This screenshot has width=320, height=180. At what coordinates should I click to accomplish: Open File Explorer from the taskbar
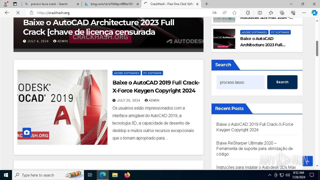pos(115,175)
